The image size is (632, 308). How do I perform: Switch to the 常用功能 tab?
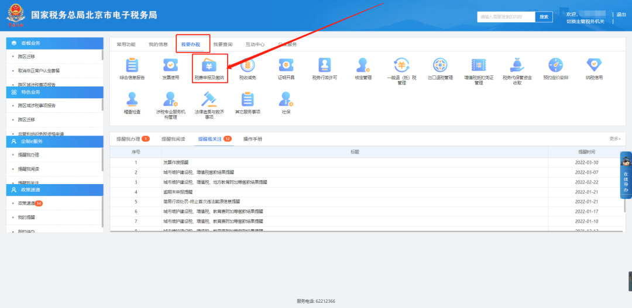[126, 44]
